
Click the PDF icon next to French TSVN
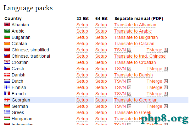pyautogui.click(x=129, y=94)
